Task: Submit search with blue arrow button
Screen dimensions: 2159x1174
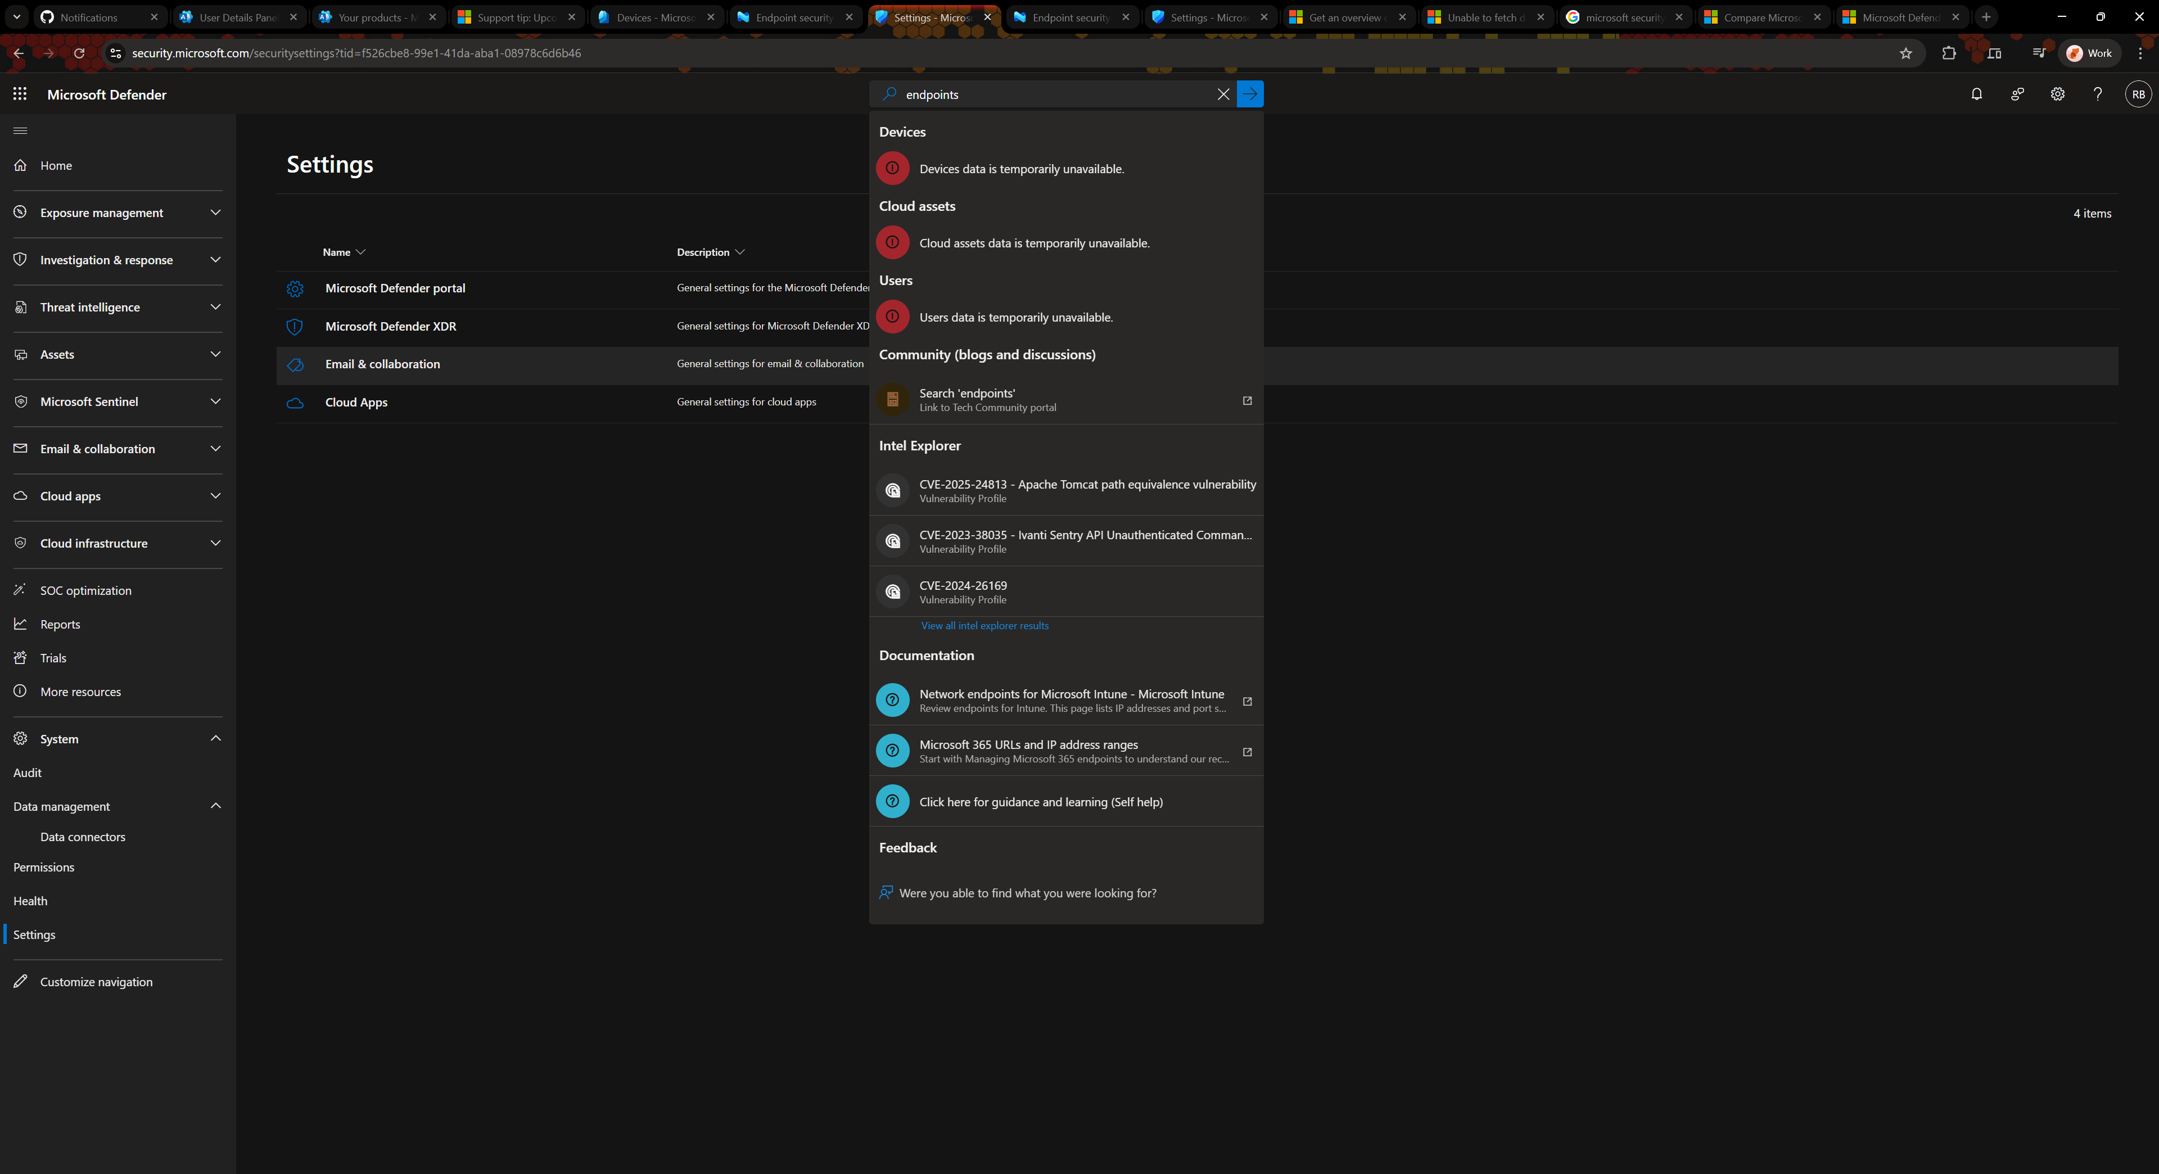Action: (1250, 94)
